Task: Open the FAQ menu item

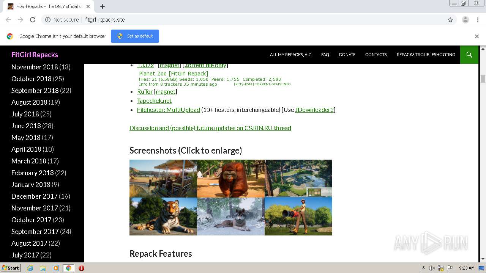Action: (325, 55)
